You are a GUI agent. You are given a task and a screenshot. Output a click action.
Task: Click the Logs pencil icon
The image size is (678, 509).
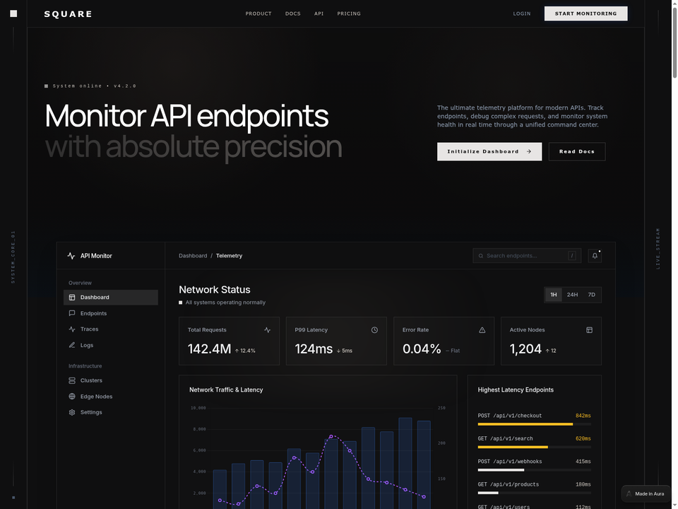pos(72,345)
